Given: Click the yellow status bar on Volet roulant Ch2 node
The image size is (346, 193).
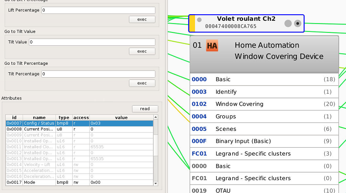Looking at the screenshot, I should pos(192,24).
